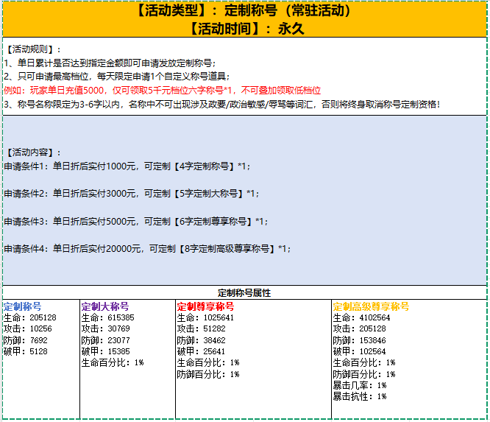
Task: Click the yellow 定制高级尊享称号 column heading
Action: tap(371, 306)
